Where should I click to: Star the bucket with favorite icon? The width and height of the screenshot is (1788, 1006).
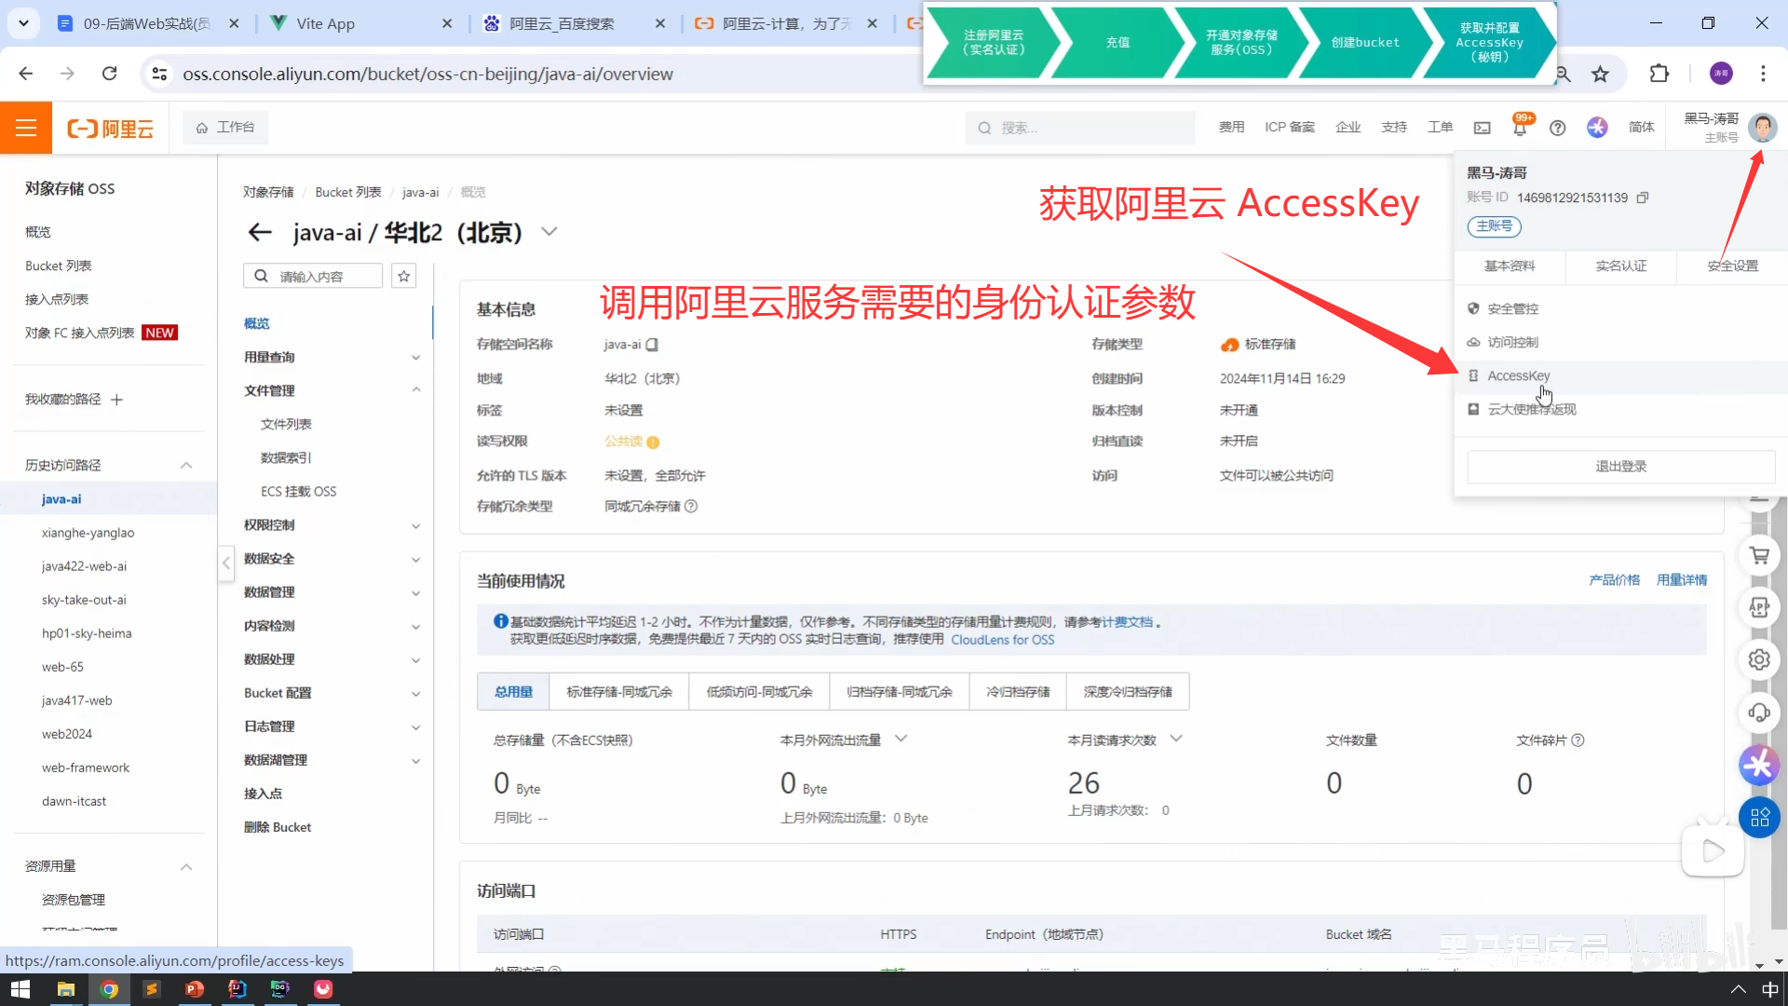click(x=403, y=276)
